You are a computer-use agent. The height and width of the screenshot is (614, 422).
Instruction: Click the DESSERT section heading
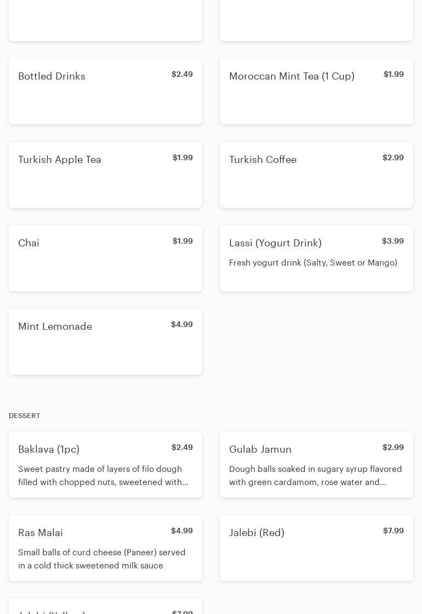click(25, 416)
